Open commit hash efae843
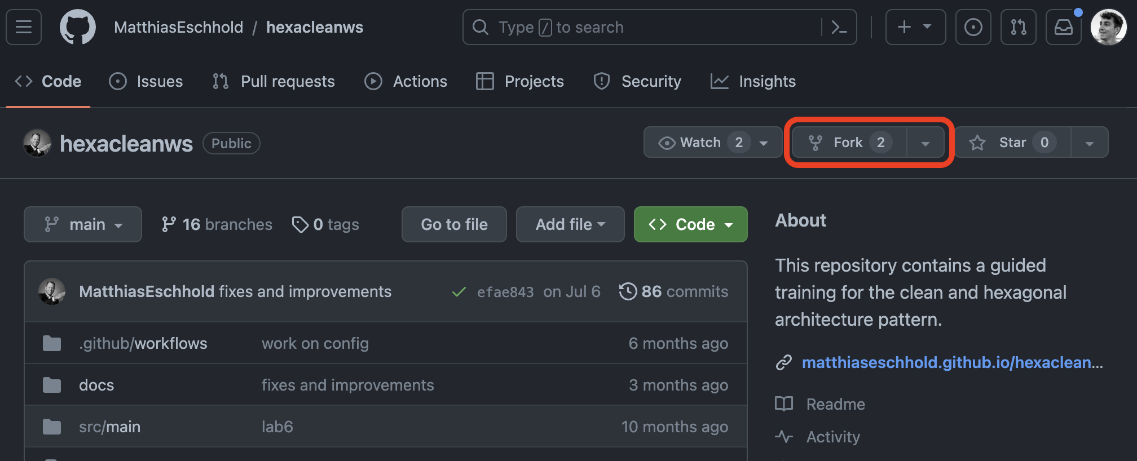The width and height of the screenshot is (1137, 461). click(x=505, y=291)
